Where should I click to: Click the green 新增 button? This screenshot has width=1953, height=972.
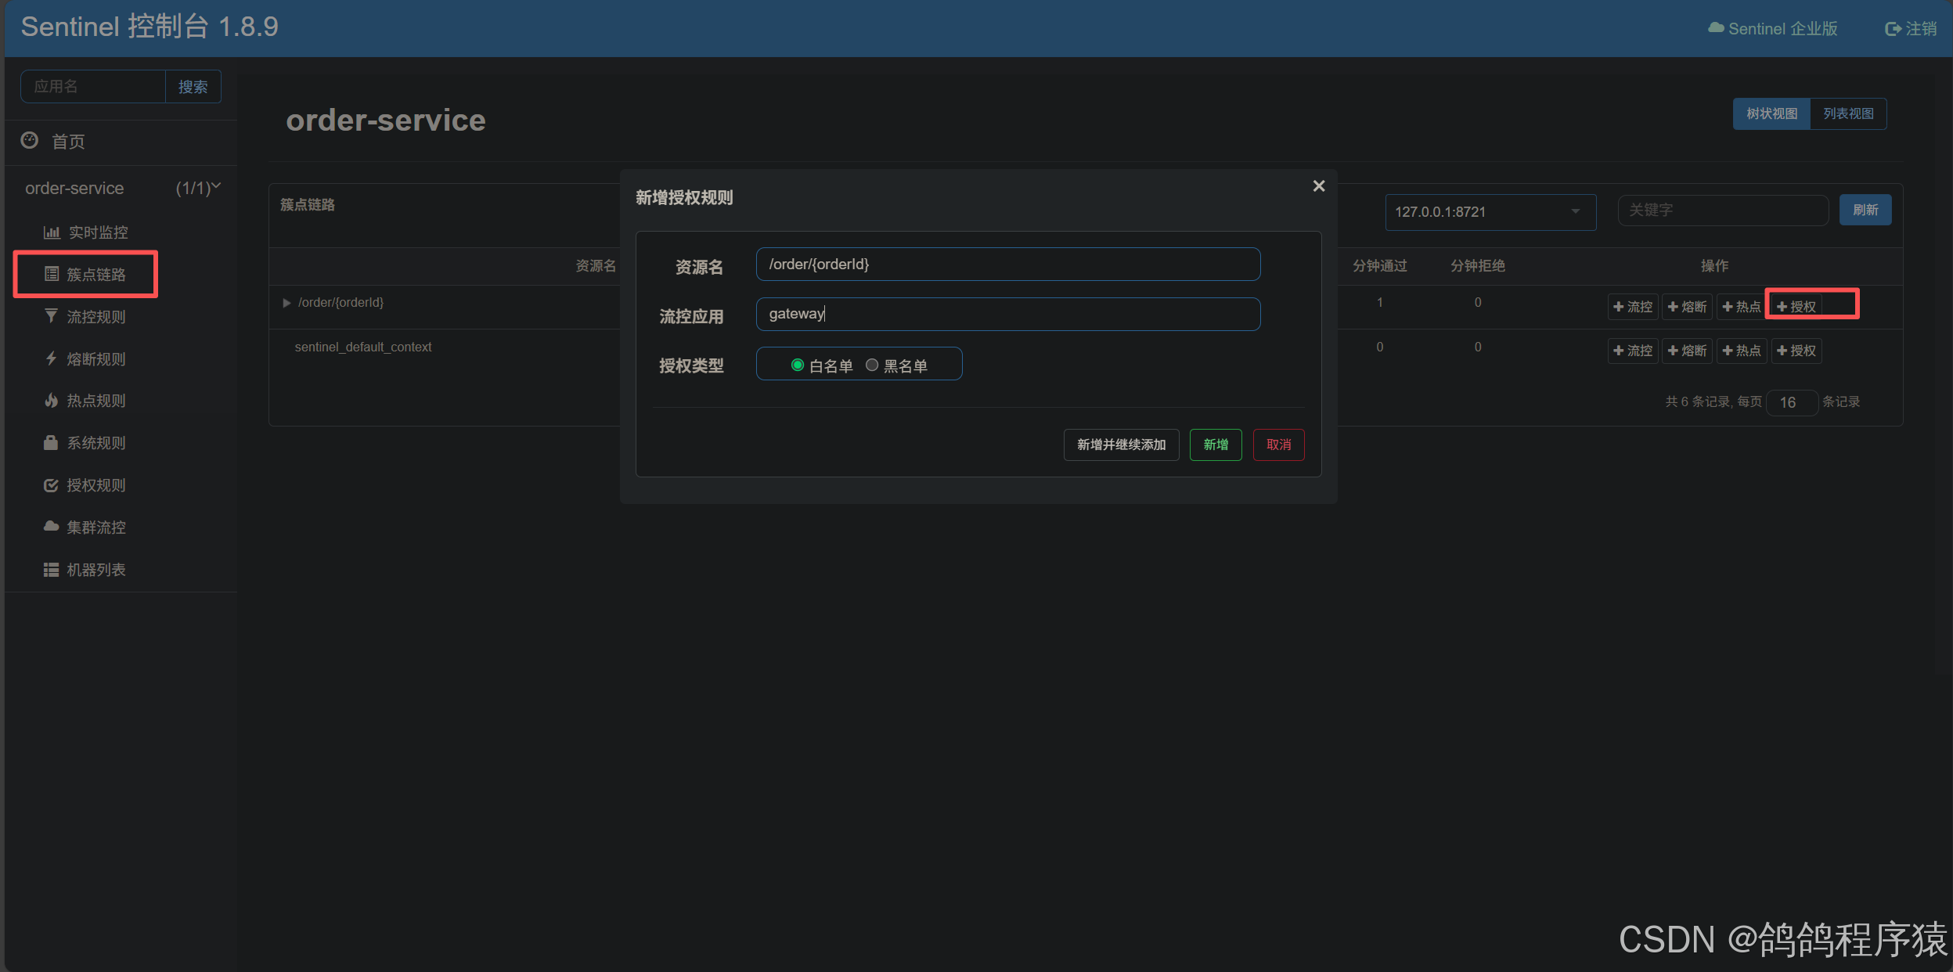click(x=1215, y=445)
